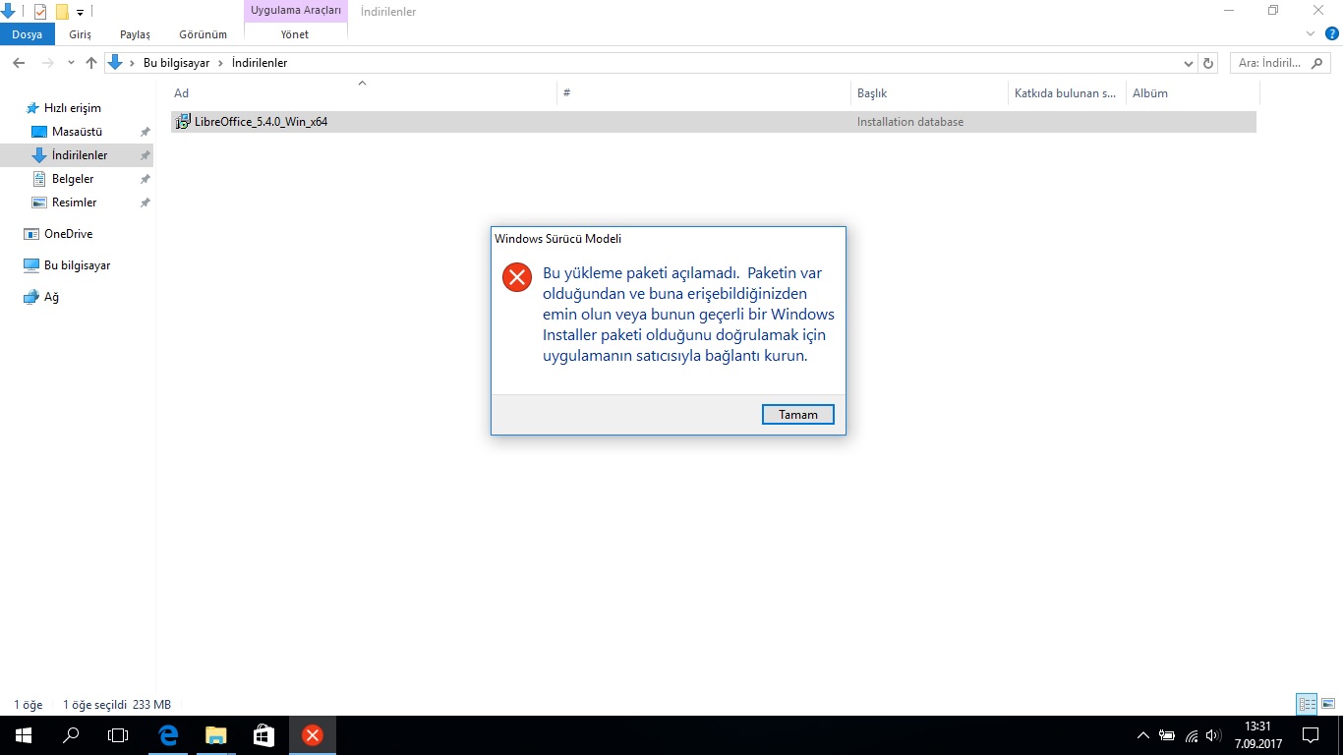Click the Installation database title cell
Image resolution: width=1343 pixels, height=755 pixels.
tap(910, 122)
